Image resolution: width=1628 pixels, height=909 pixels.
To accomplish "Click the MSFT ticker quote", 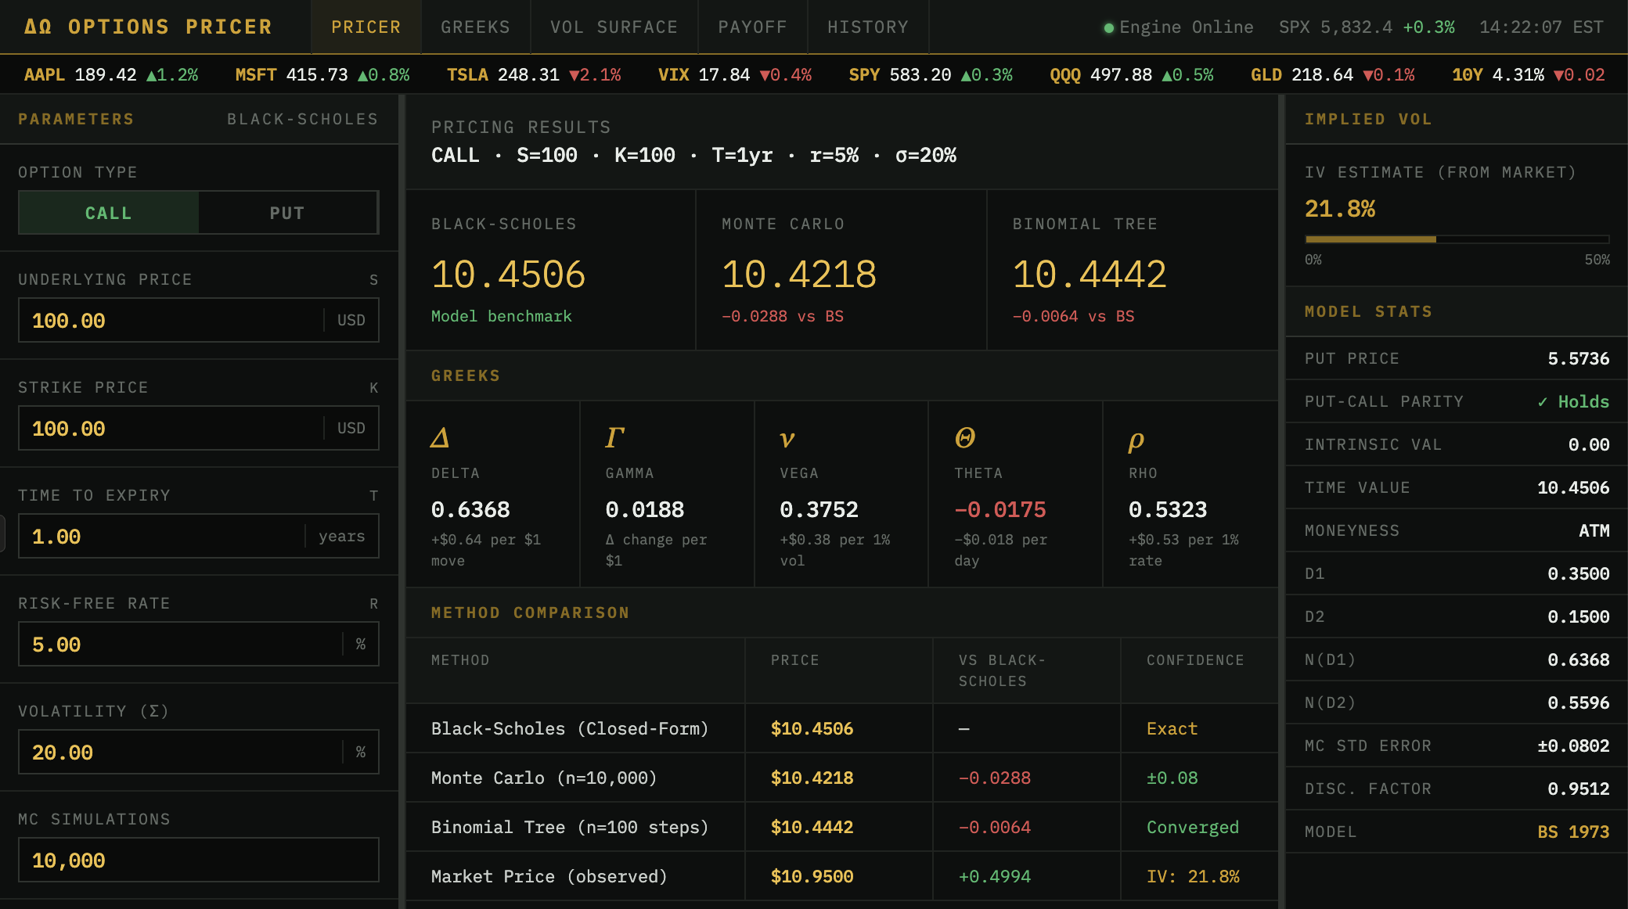I will 322,74.
